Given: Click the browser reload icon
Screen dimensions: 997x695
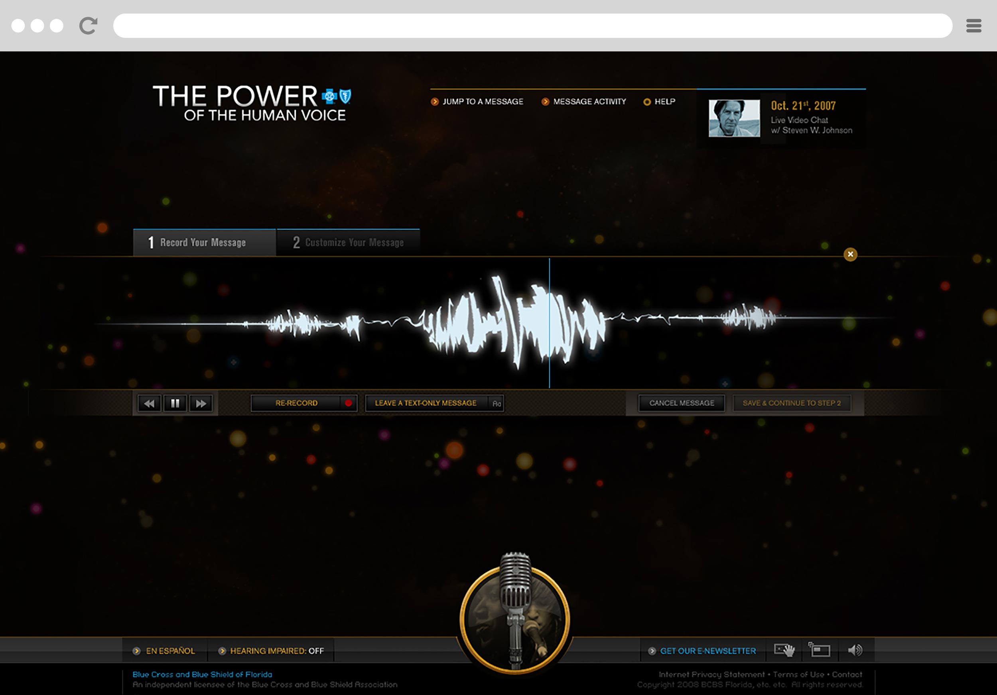Looking at the screenshot, I should (x=88, y=26).
